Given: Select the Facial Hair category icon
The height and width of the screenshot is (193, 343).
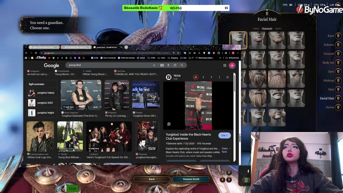Looking at the screenshot, I should pos(338,98).
